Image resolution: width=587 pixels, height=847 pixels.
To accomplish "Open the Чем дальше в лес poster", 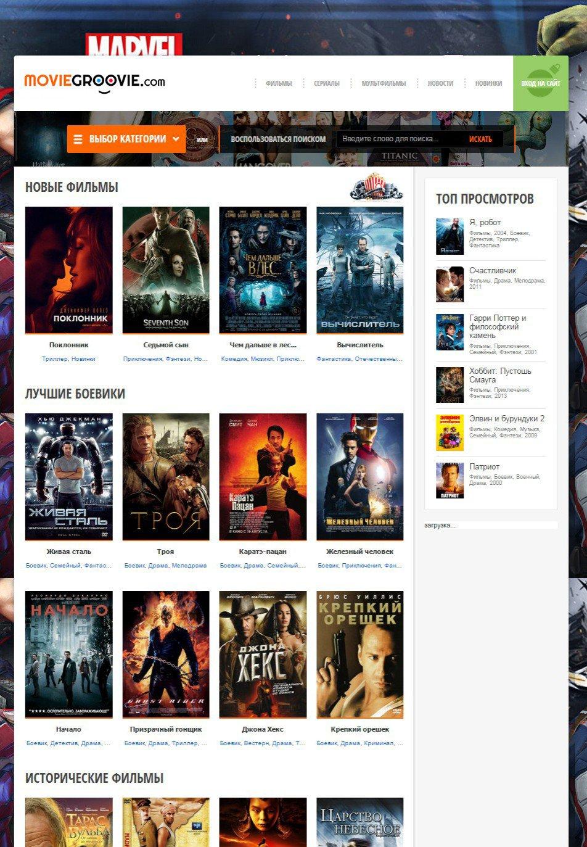I will click(263, 270).
